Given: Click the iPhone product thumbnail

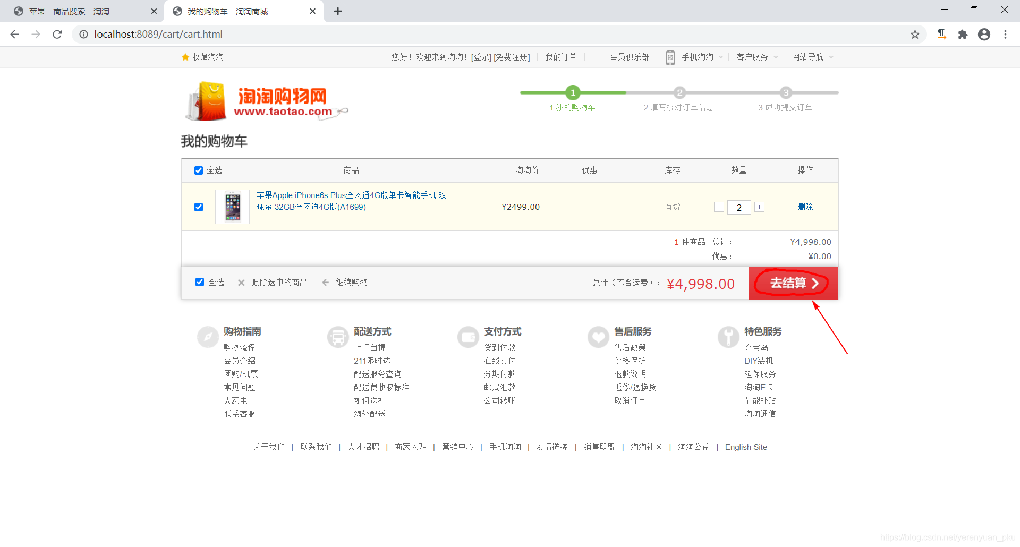Looking at the screenshot, I should click(x=233, y=207).
